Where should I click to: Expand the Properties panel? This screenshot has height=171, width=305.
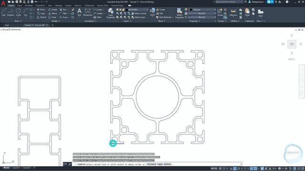tap(194, 21)
